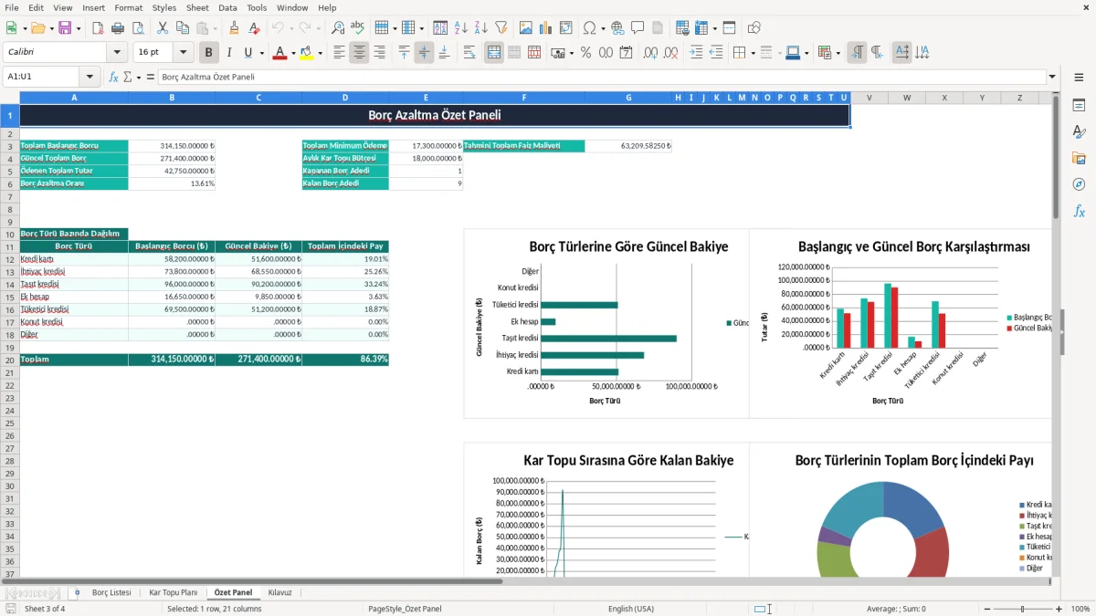
Task: Click the 100% zoom level
Action: pyautogui.click(x=1080, y=609)
